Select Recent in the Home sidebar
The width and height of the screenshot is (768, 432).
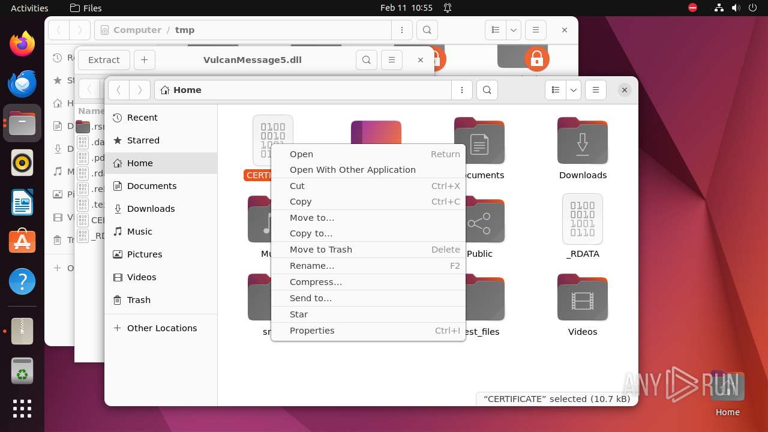[x=161, y=118]
